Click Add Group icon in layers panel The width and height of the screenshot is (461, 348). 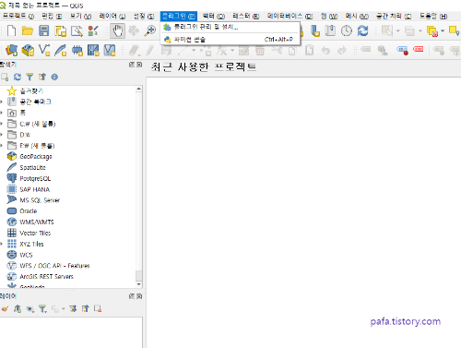(x=18, y=308)
